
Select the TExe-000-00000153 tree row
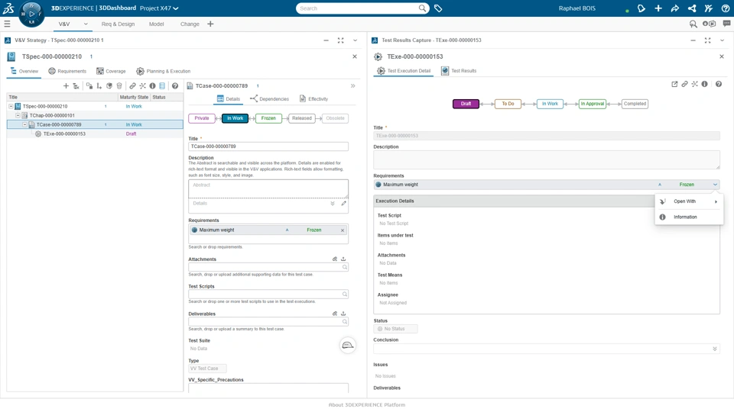pyautogui.click(x=95, y=134)
